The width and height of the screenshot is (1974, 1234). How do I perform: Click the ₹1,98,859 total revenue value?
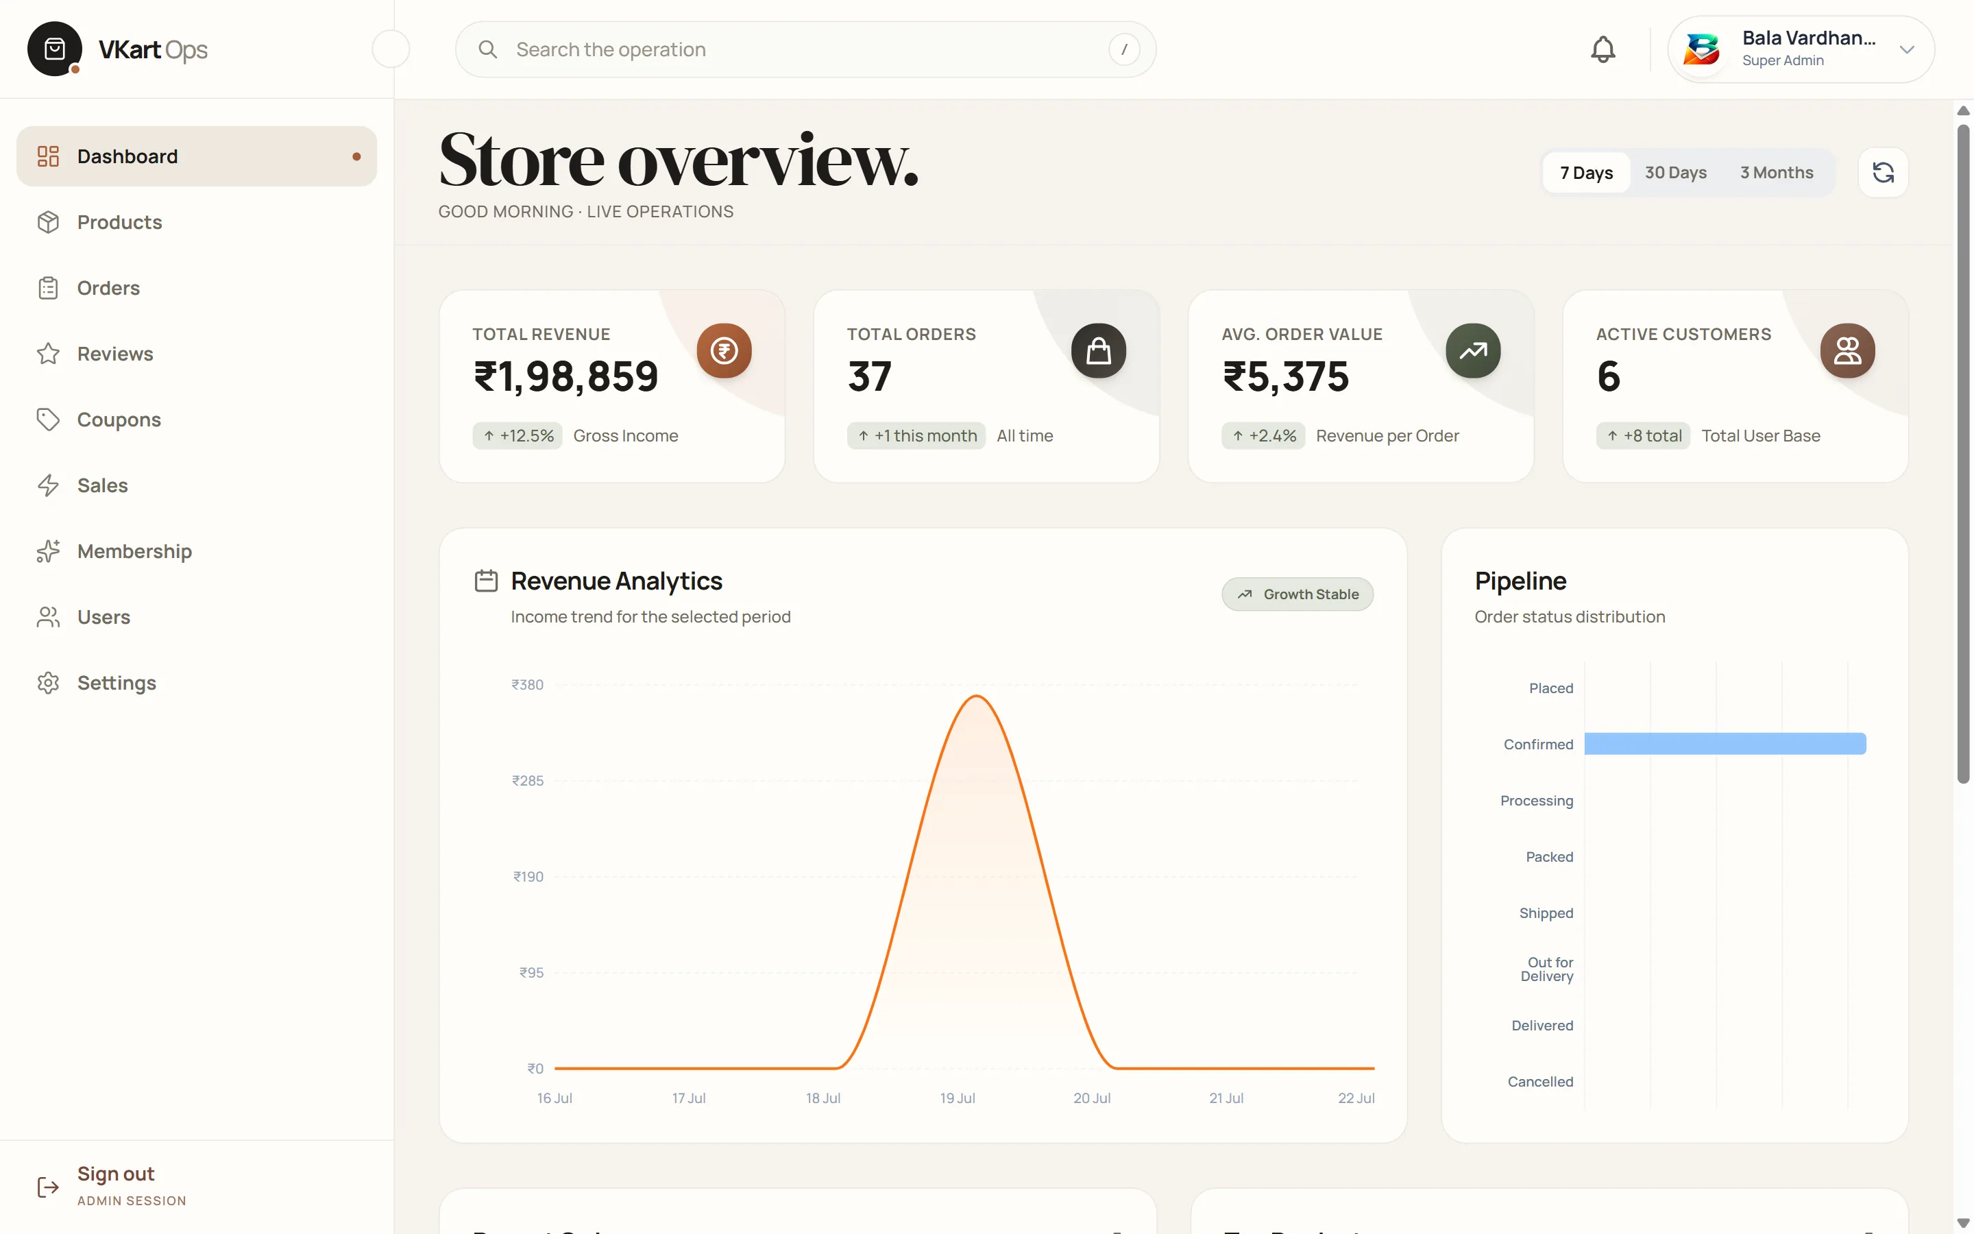[x=566, y=376]
